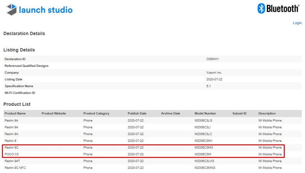This screenshot has width=305, height=173.
Task: Click Mi Mobile Phone description in Redmi 9AT row
Action: (x=270, y=161)
